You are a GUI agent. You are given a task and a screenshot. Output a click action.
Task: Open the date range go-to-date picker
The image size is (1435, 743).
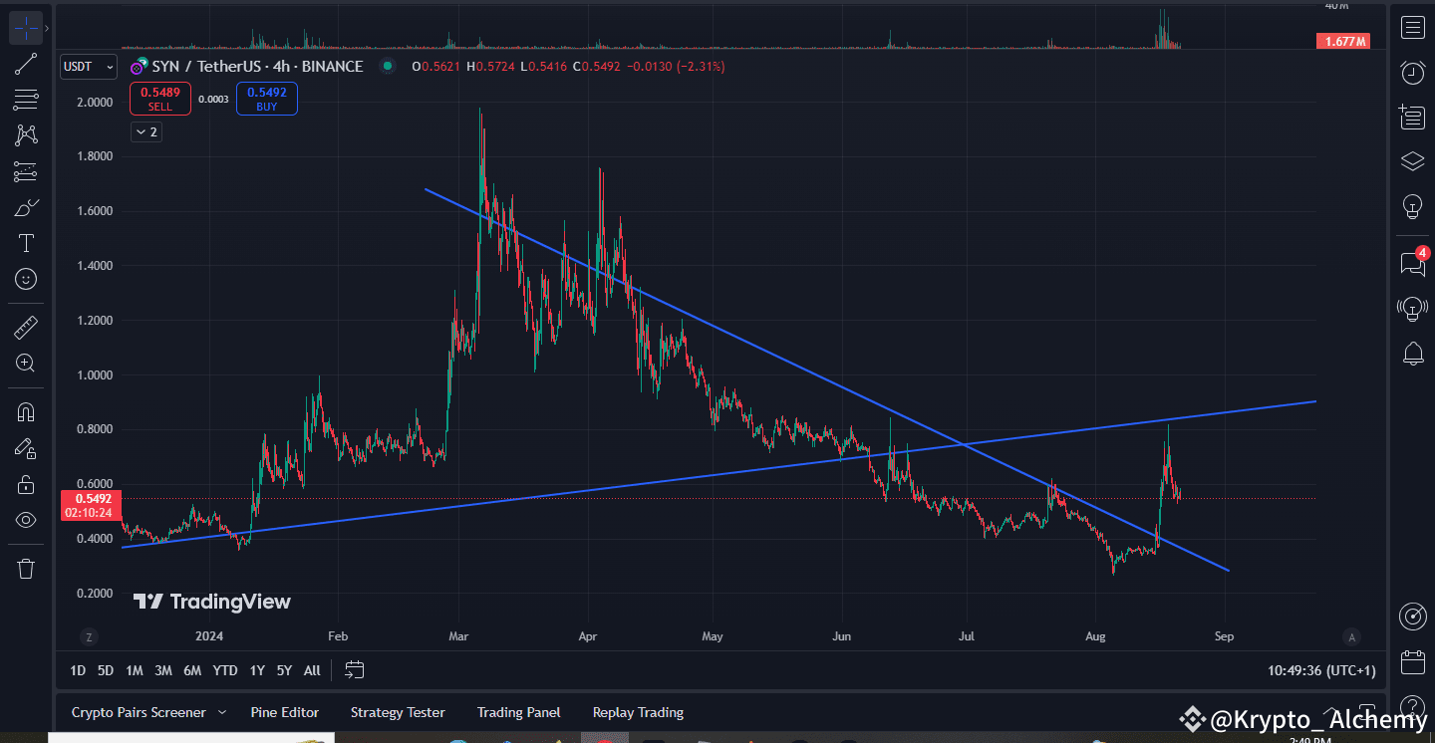click(x=354, y=669)
